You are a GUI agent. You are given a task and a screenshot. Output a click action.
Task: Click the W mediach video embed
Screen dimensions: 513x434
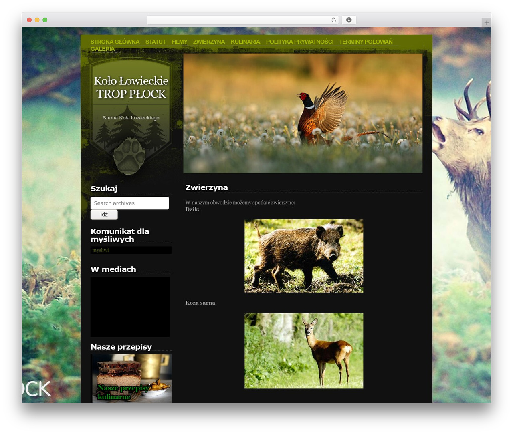pos(130,307)
